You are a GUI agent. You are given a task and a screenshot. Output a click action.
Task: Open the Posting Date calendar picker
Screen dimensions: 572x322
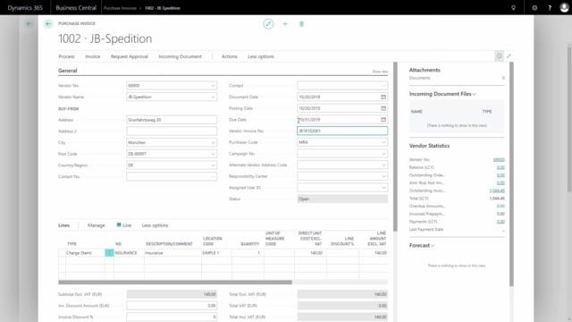[x=383, y=108]
